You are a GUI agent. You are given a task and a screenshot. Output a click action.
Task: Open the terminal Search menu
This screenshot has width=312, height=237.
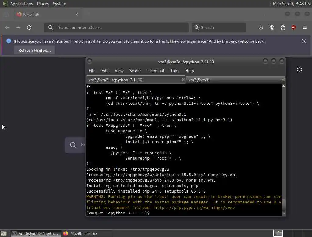135,71
